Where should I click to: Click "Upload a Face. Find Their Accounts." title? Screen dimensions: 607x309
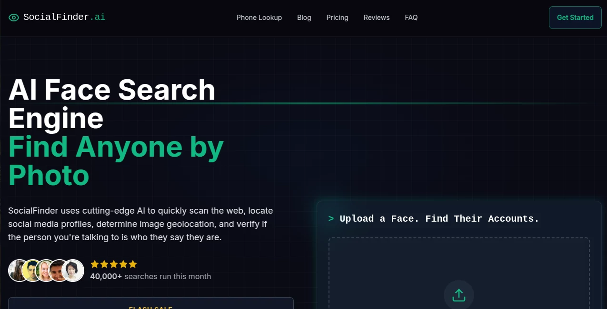(x=439, y=219)
